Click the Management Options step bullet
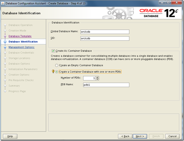The image size is (184, 141). point(5,47)
